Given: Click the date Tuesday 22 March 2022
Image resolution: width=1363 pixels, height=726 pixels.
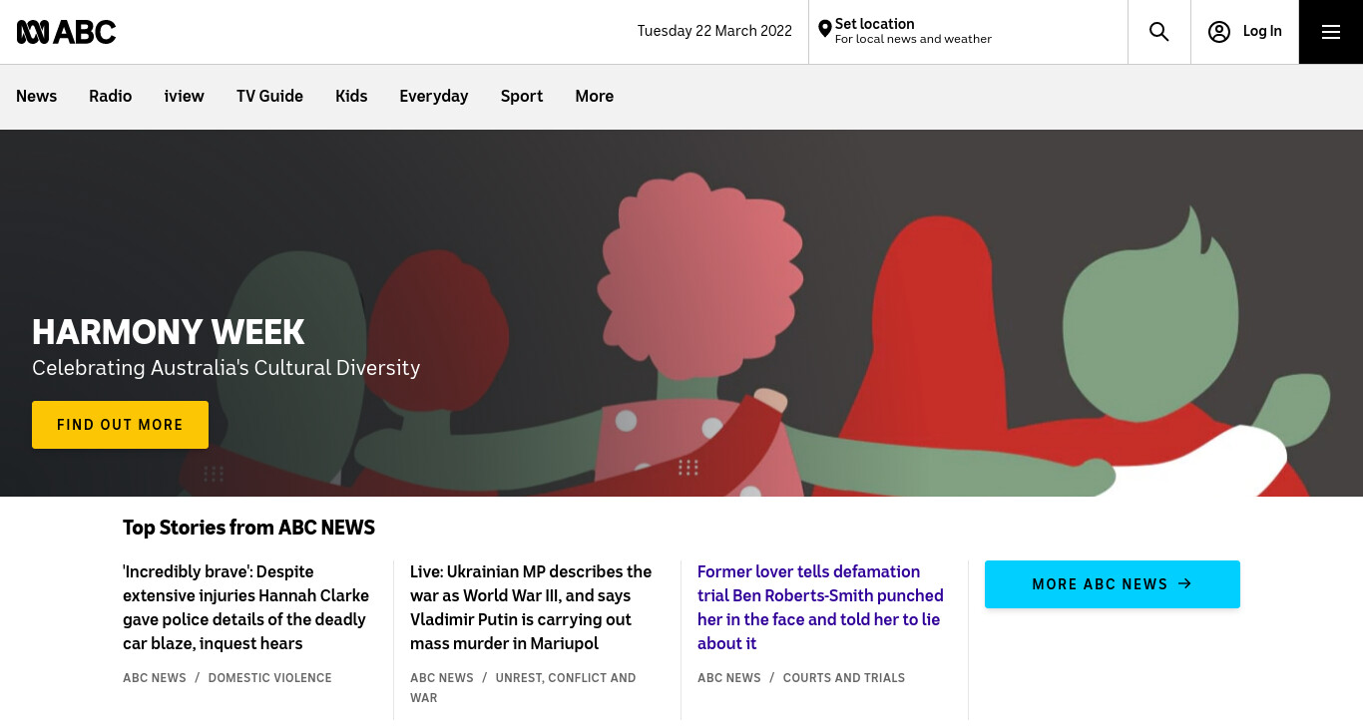Looking at the screenshot, I should [714, 31].
